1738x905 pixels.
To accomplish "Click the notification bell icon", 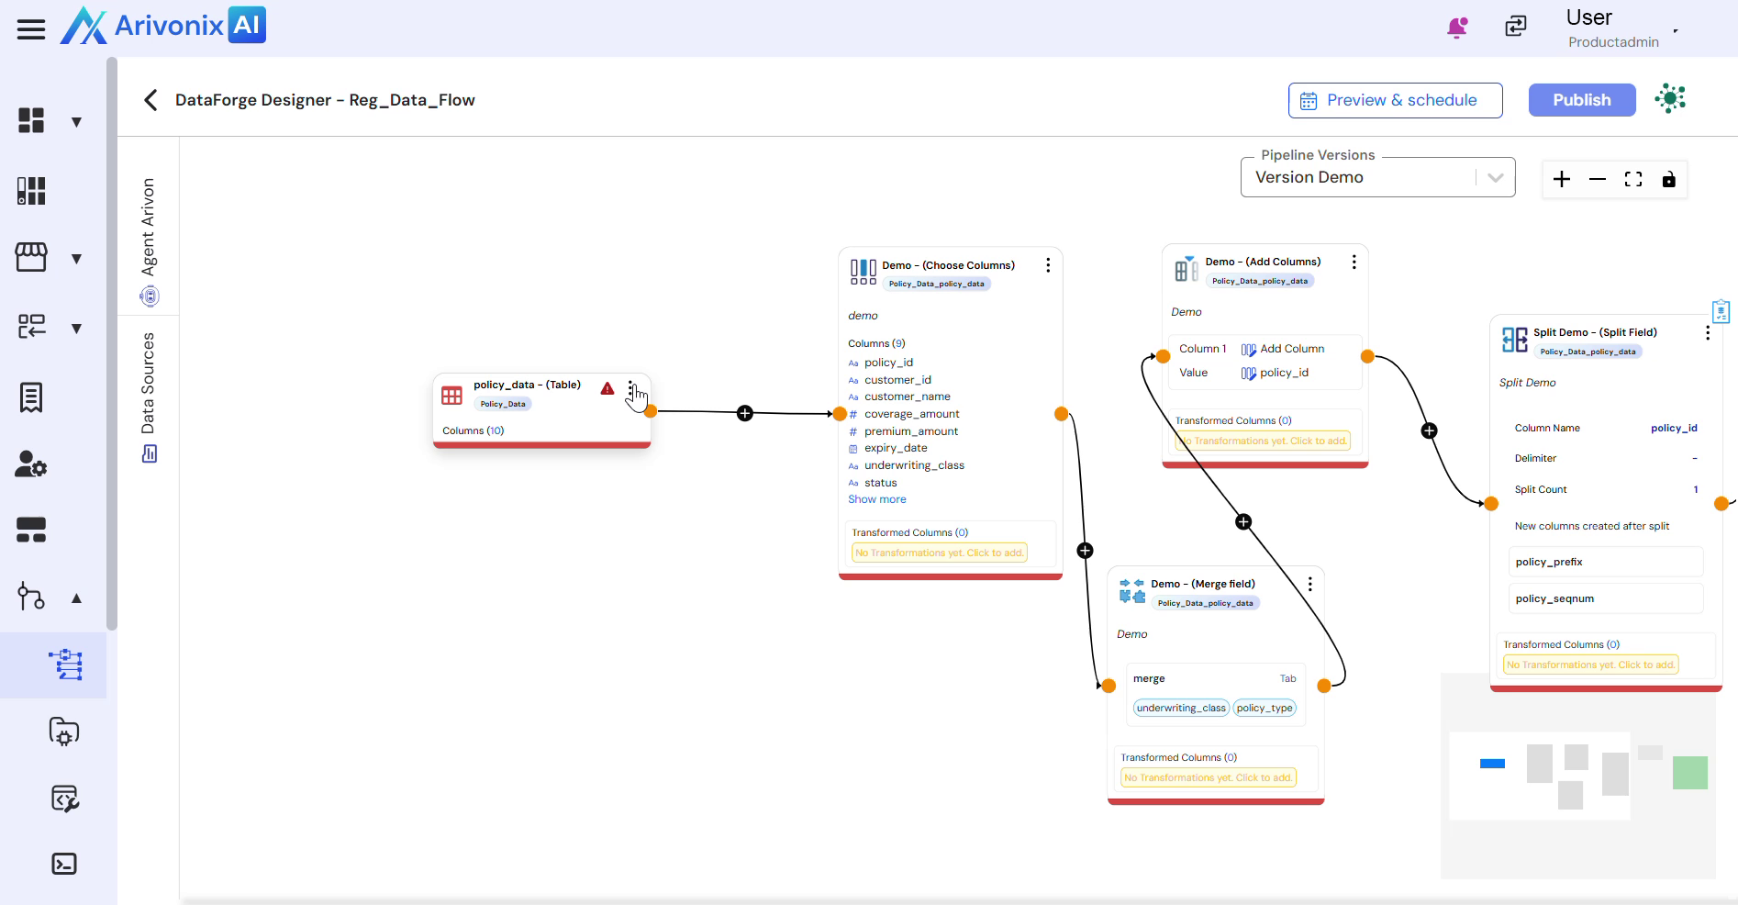I will pos(1456,28).
